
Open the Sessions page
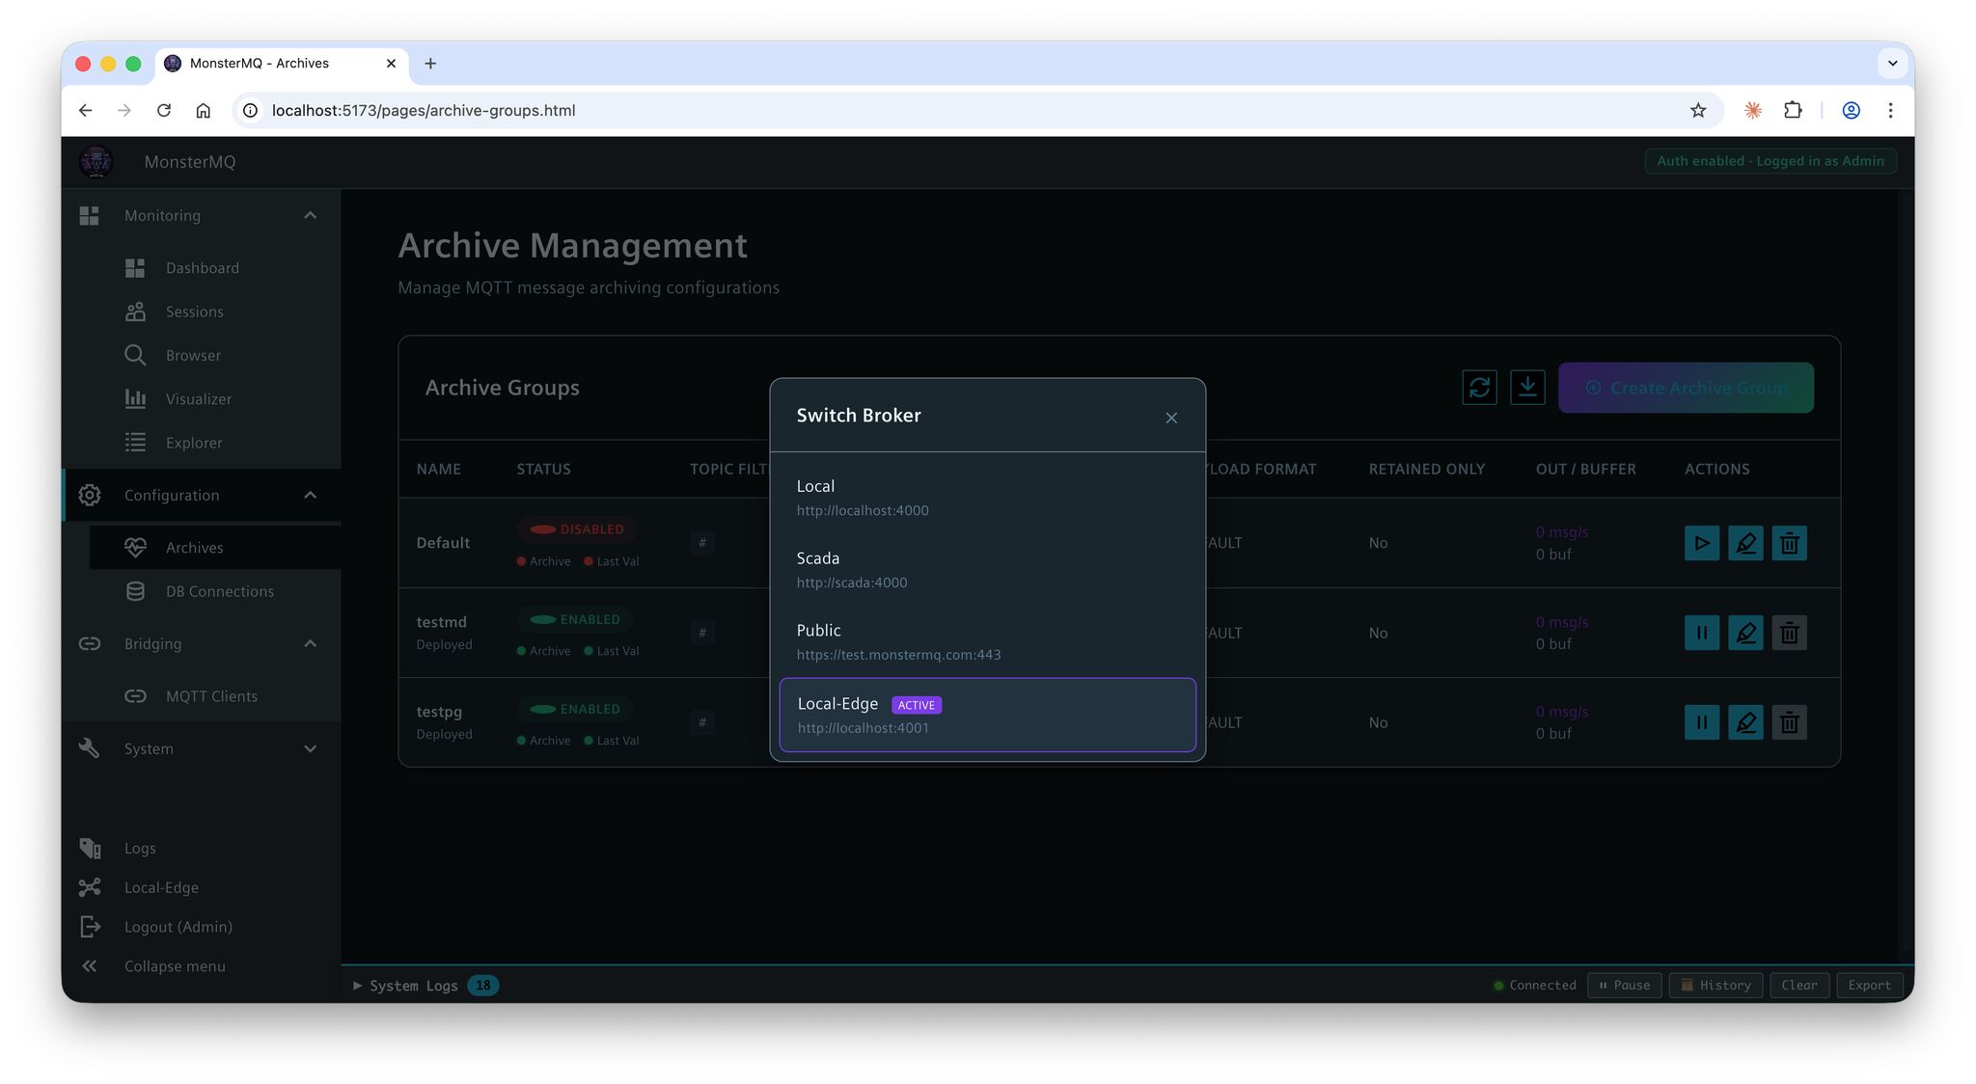point(214,312)
